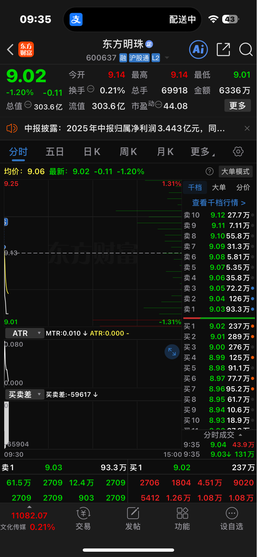Tap the 买1 row 237万 in depth list
257x557 pixels.
click(x=219, y=326)
